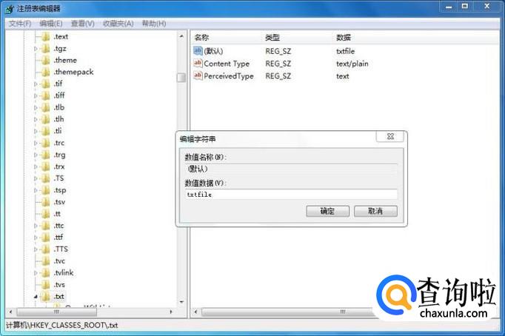Click the .tiff key folder icon
This screenshot has width=505, height=336.
(x=46, y=95)
